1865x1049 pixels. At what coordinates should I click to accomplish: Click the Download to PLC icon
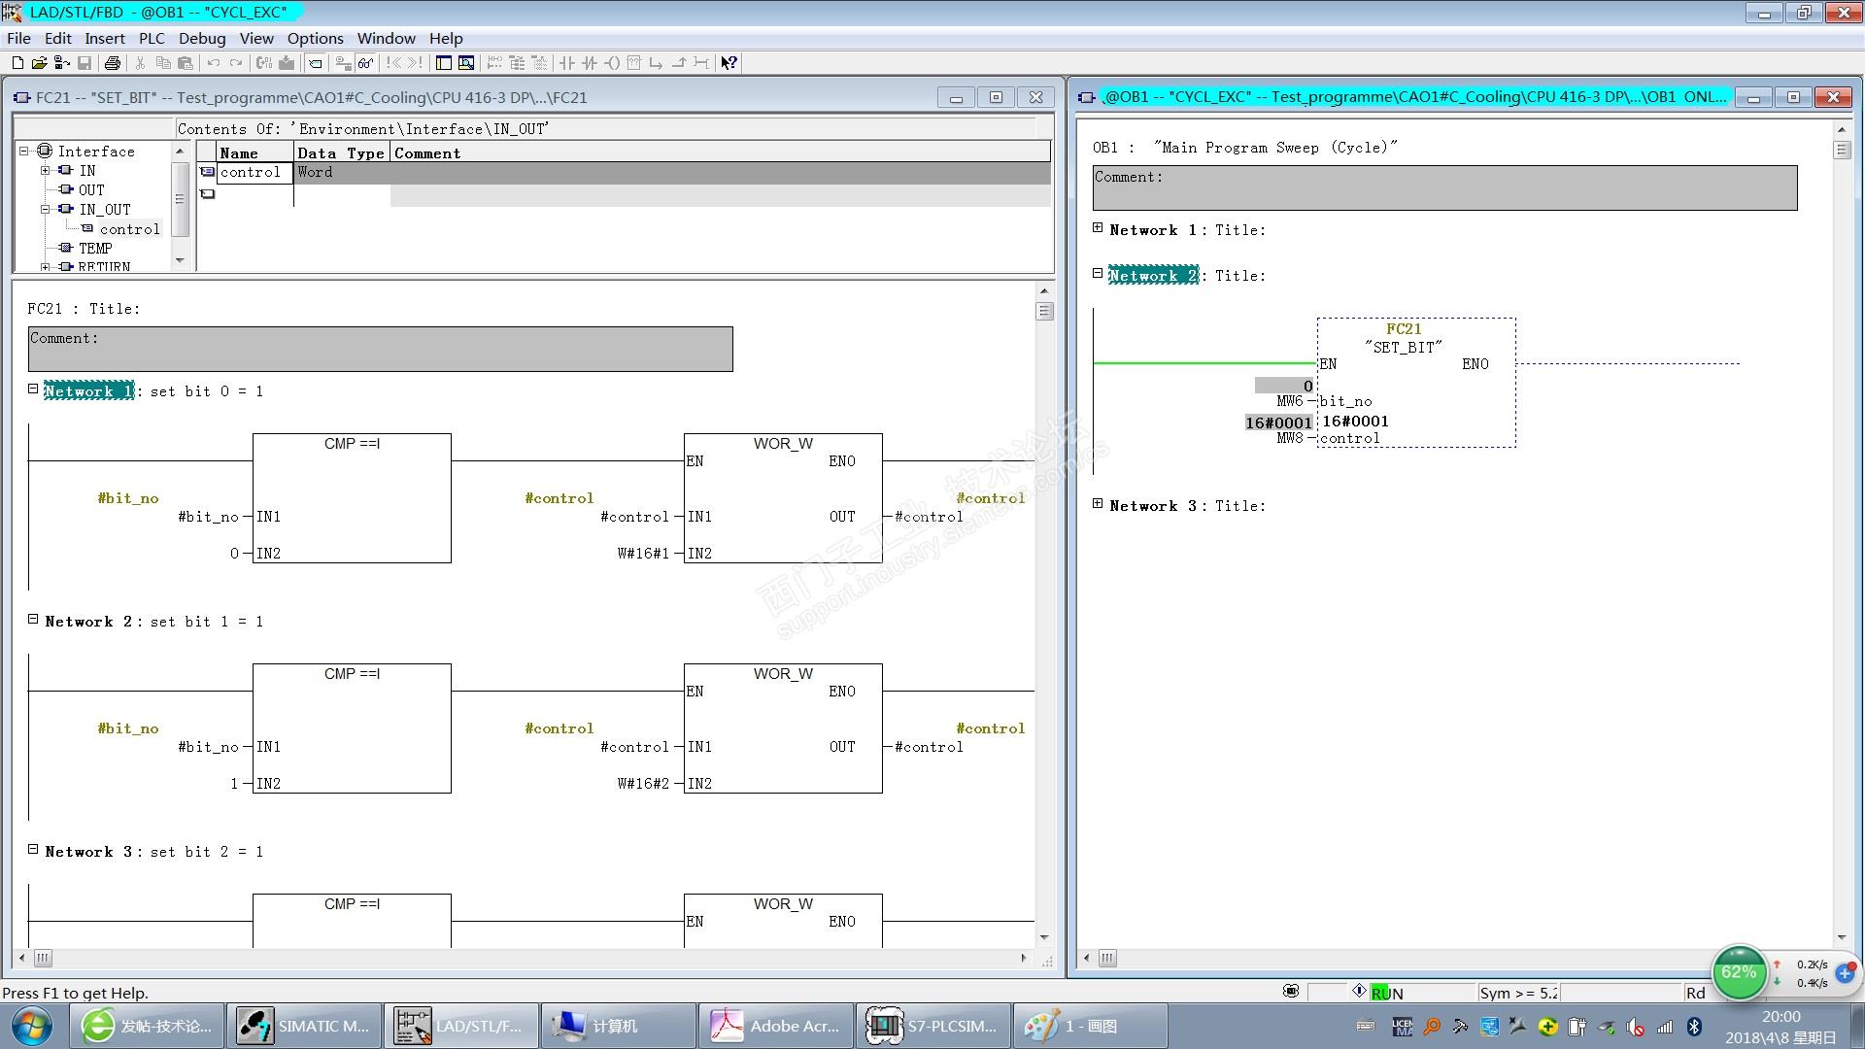287,63
